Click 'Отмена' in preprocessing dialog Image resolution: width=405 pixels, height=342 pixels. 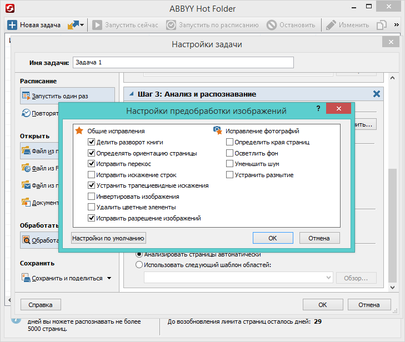(319, 238)
